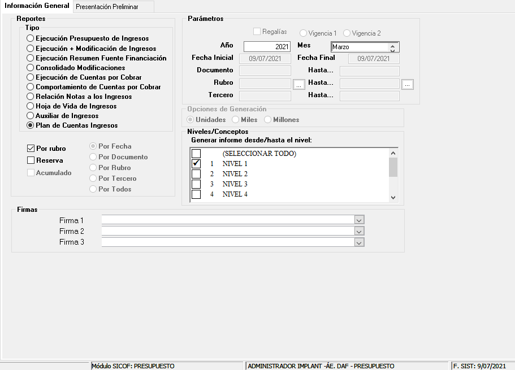This screenshot has height=370, width=515.
Task: Click into the Año input field
Action: click(x=267, y=47)
